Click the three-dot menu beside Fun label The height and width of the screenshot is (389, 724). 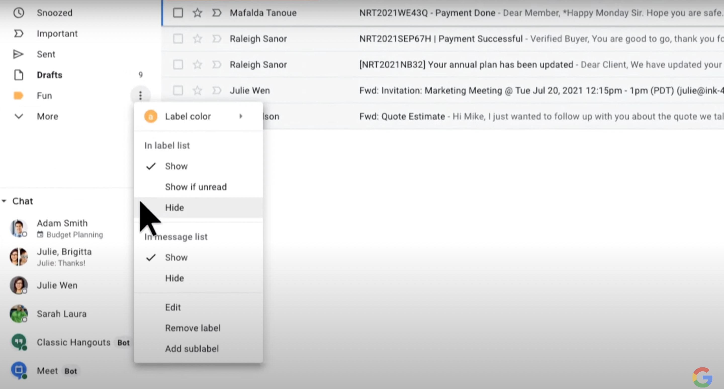tap(140, 95)
